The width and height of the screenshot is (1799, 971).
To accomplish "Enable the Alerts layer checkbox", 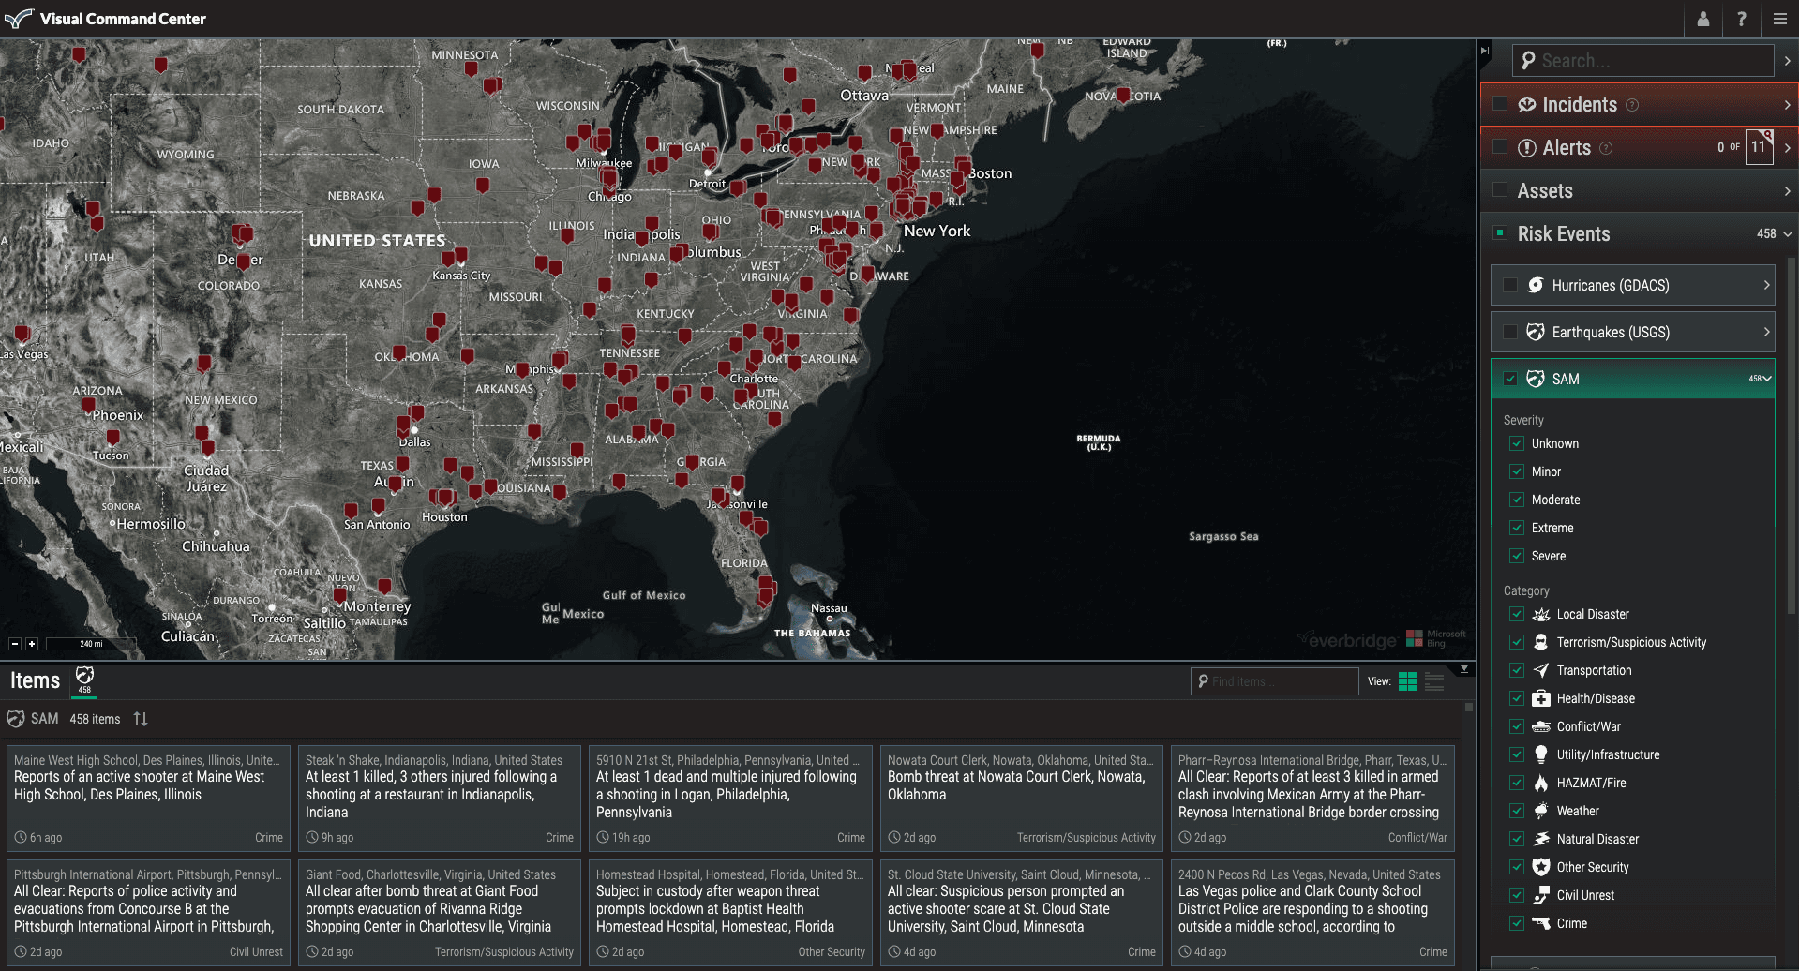I will tap(1500, 147).
